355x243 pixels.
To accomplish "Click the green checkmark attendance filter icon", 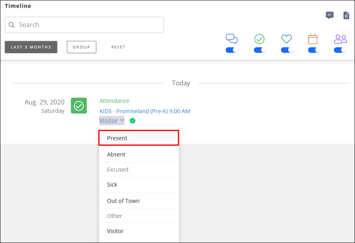I will [x=259, y=39].
